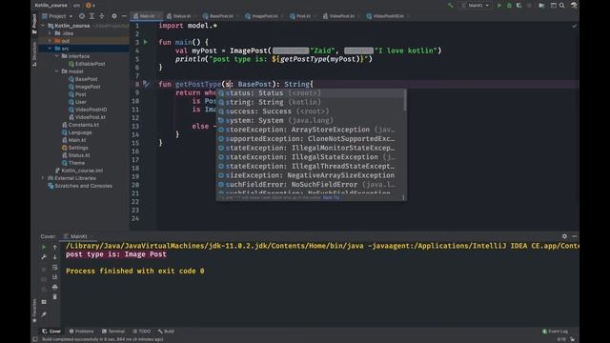The width and height of the screenshot is (610, 343).
Task: Run MainKt with the green play icon in the top toolbar
Action: (x=499, y=6)
